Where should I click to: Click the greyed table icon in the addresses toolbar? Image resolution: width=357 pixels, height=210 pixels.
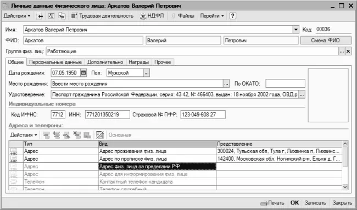87,135
